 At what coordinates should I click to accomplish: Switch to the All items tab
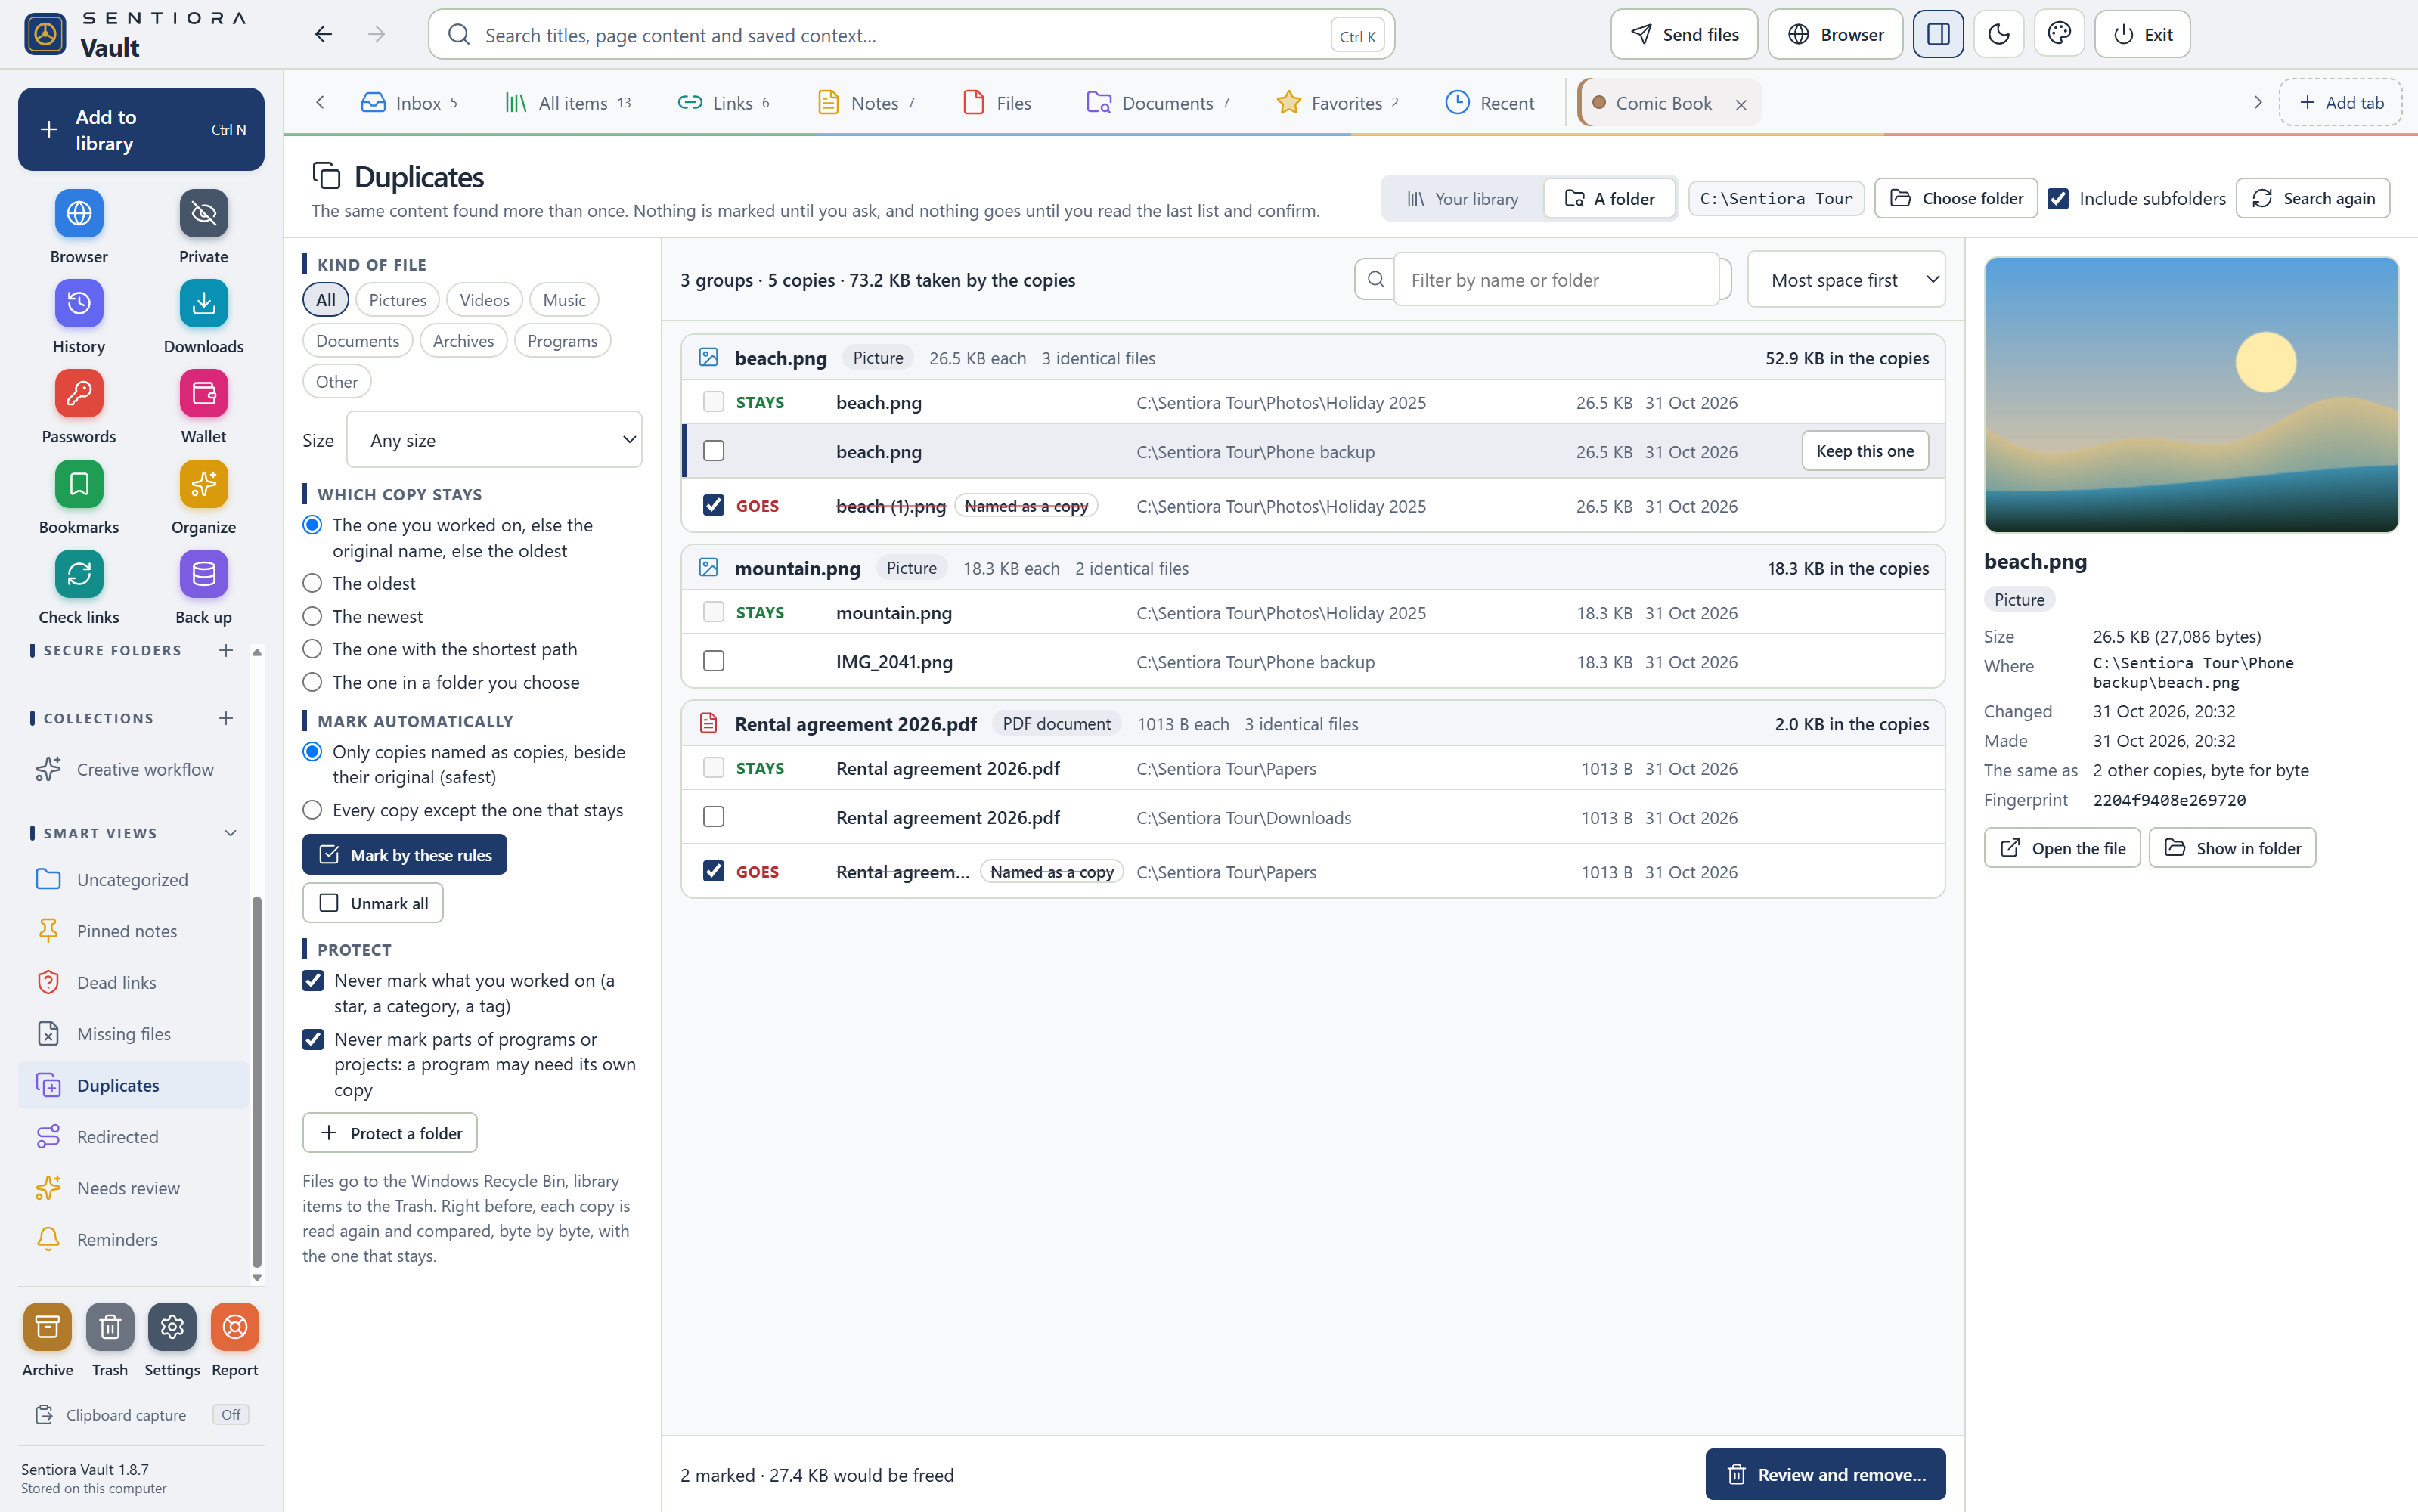[568, 103]
